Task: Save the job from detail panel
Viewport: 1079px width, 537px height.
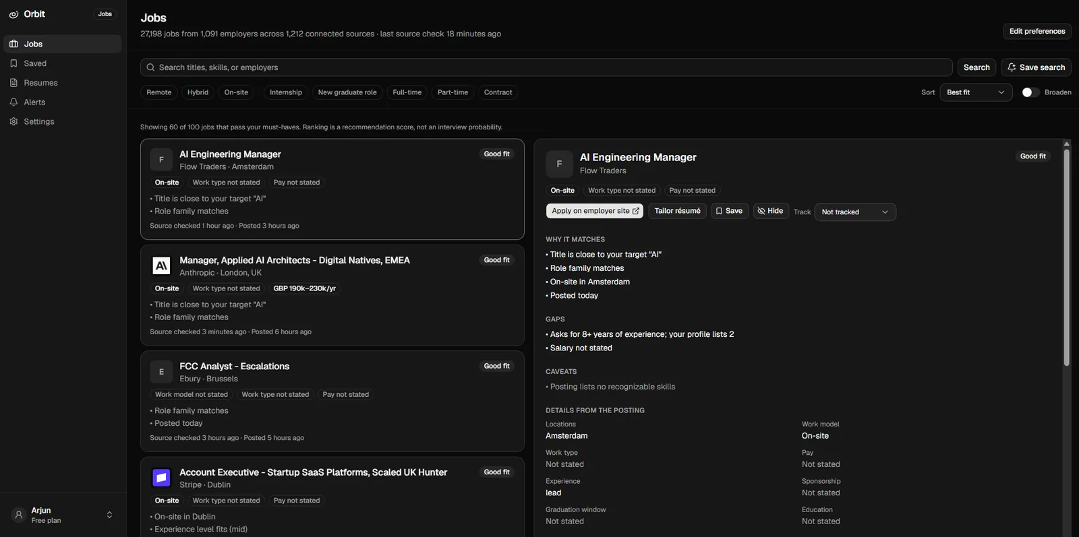Action: click(729, 211)
